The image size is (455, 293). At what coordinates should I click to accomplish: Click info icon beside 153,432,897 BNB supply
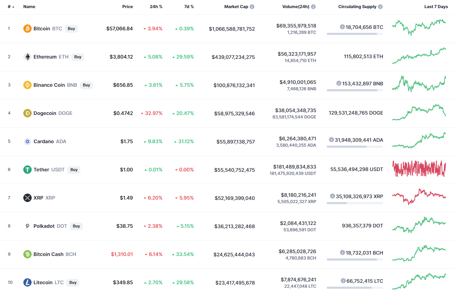point(339,84)
